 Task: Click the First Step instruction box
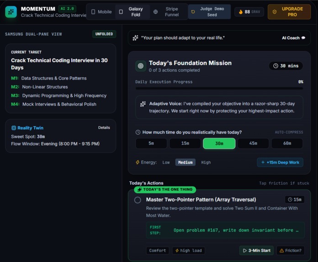coord(225,230)
